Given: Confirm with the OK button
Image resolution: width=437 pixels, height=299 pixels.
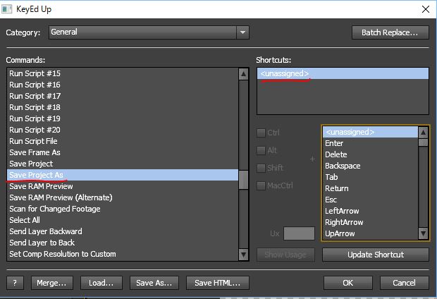Looking at the screenshot, I should point(347,283).
